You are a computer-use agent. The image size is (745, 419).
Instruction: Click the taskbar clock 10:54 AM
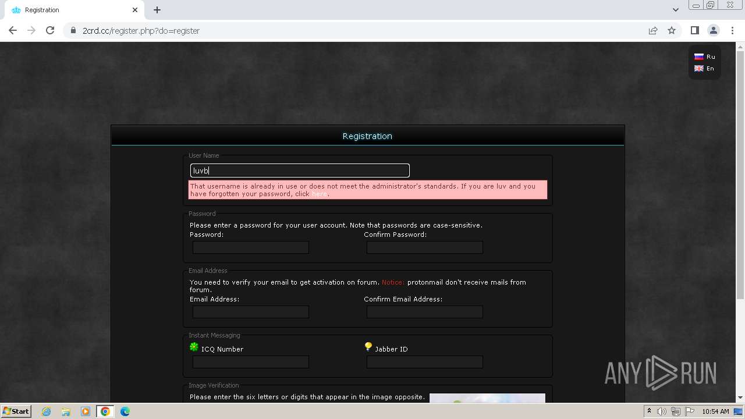pos(715,411)
